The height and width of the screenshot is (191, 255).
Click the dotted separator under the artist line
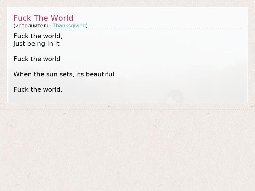pos(127,29)
